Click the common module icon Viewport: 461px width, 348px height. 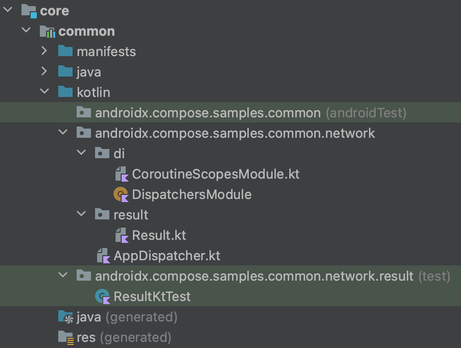(50, 31)
